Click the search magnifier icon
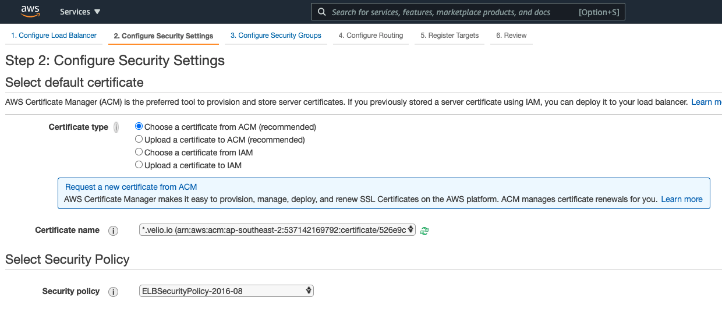This screenshot has width=722, height=326. click(x=321, y=12)
